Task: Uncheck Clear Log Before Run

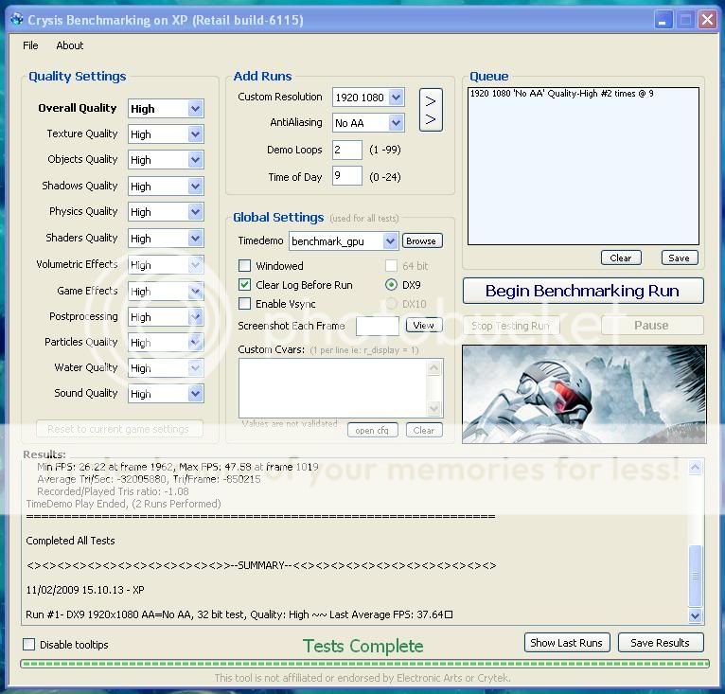Action: click(245, 285)
